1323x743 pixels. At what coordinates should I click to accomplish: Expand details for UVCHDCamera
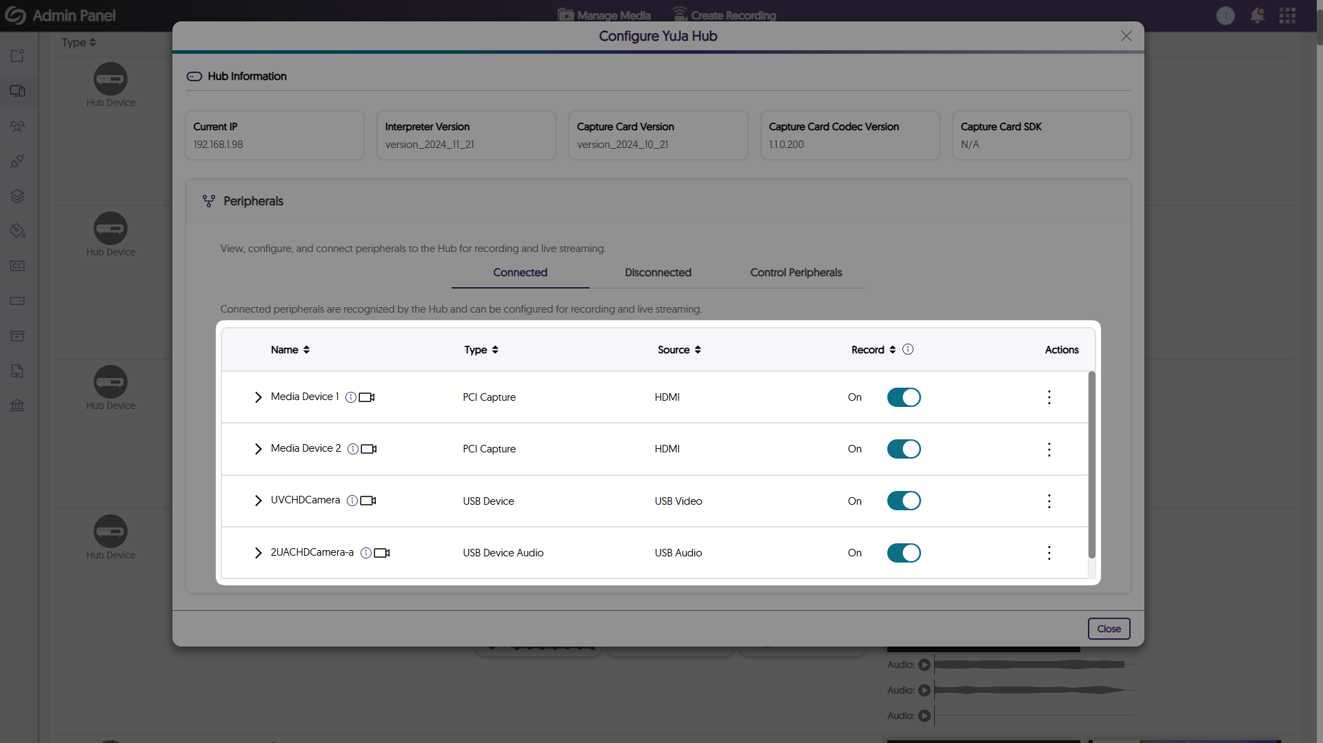click(258, 501)
